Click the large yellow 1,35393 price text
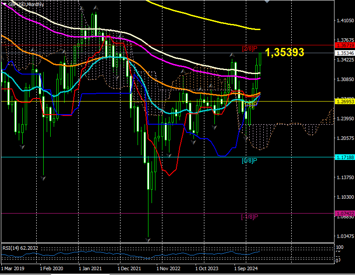Screen dimensions: 355x275 (284, 53)
